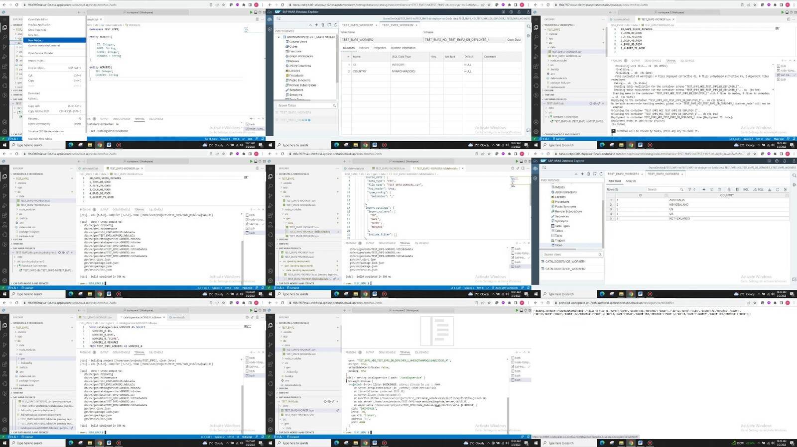Image resolution: width=797 pixels, height=447 pixels.
Task: Open the catalogservice.WORKER1.hdbview editor tab
Action: pyautogui.click(x=142, y=317)
